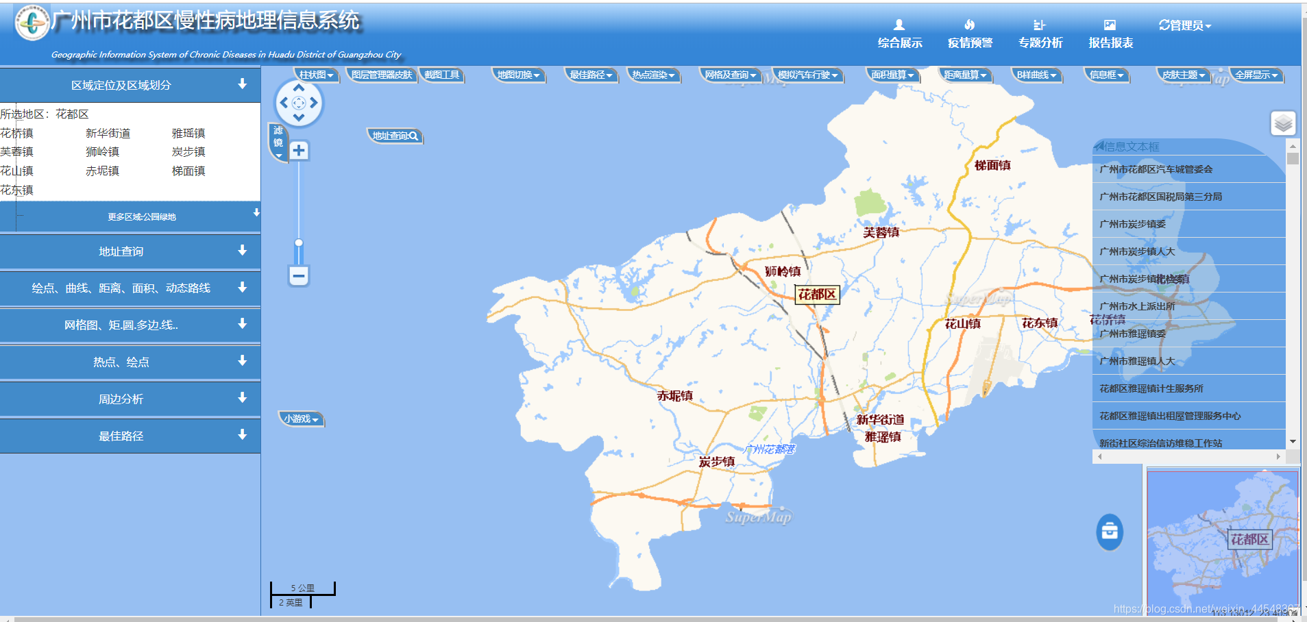
Task: Select 狮岭镇 in the region list
Action: coord(102,151)
